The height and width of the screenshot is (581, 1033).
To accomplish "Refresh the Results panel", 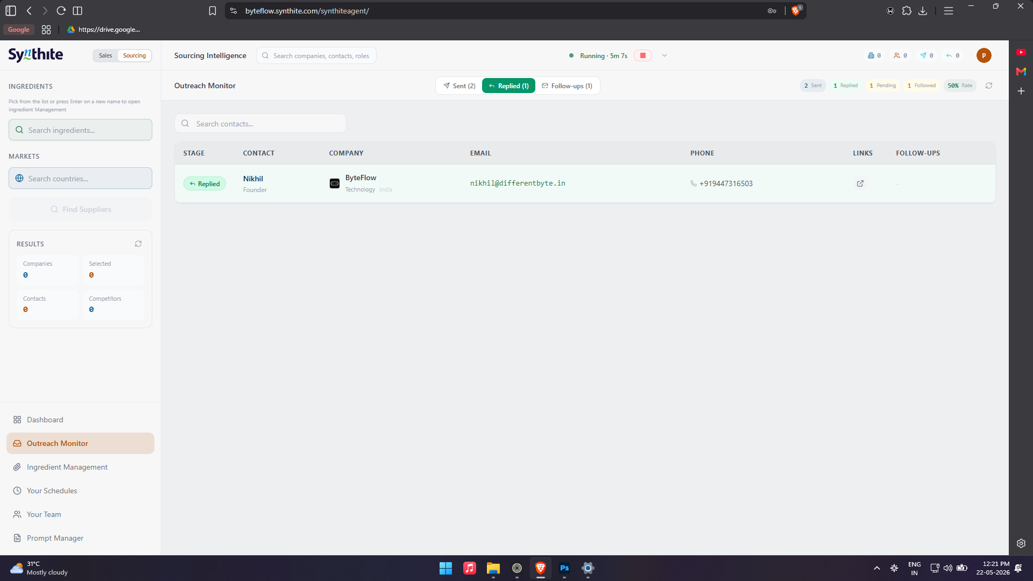I will point(138,244).
